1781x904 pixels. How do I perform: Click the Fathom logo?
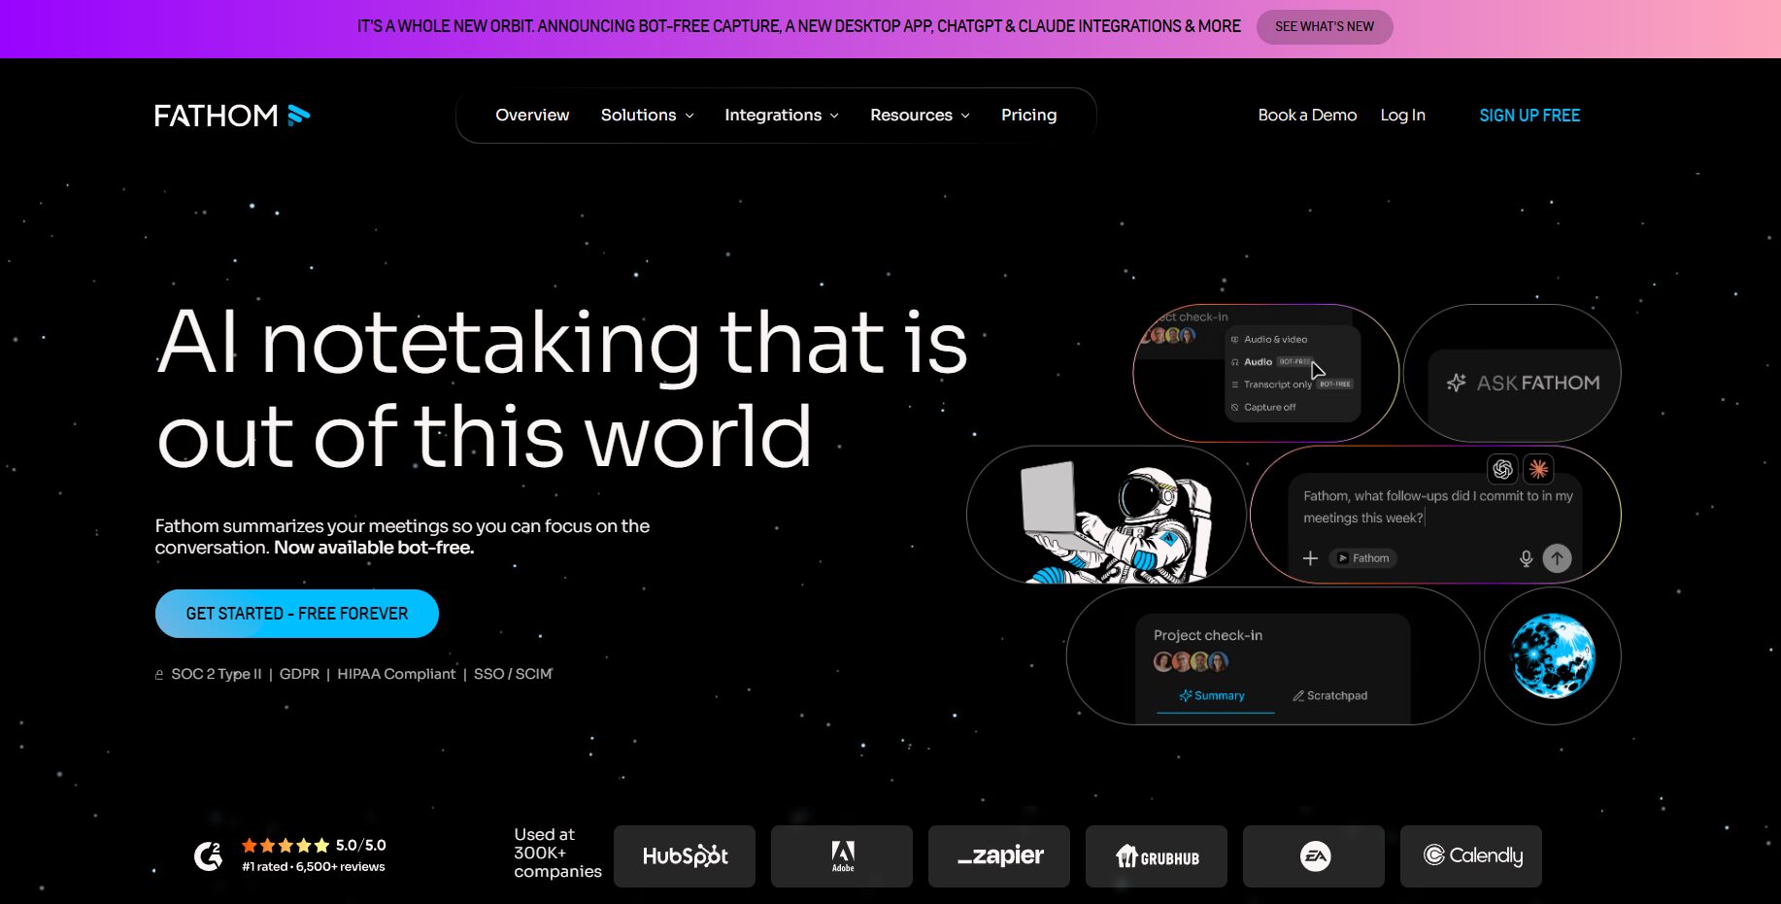point(232,116)
